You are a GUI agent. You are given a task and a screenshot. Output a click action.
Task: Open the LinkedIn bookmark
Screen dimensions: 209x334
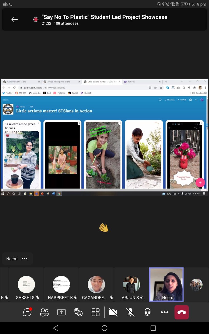[35, 93]
